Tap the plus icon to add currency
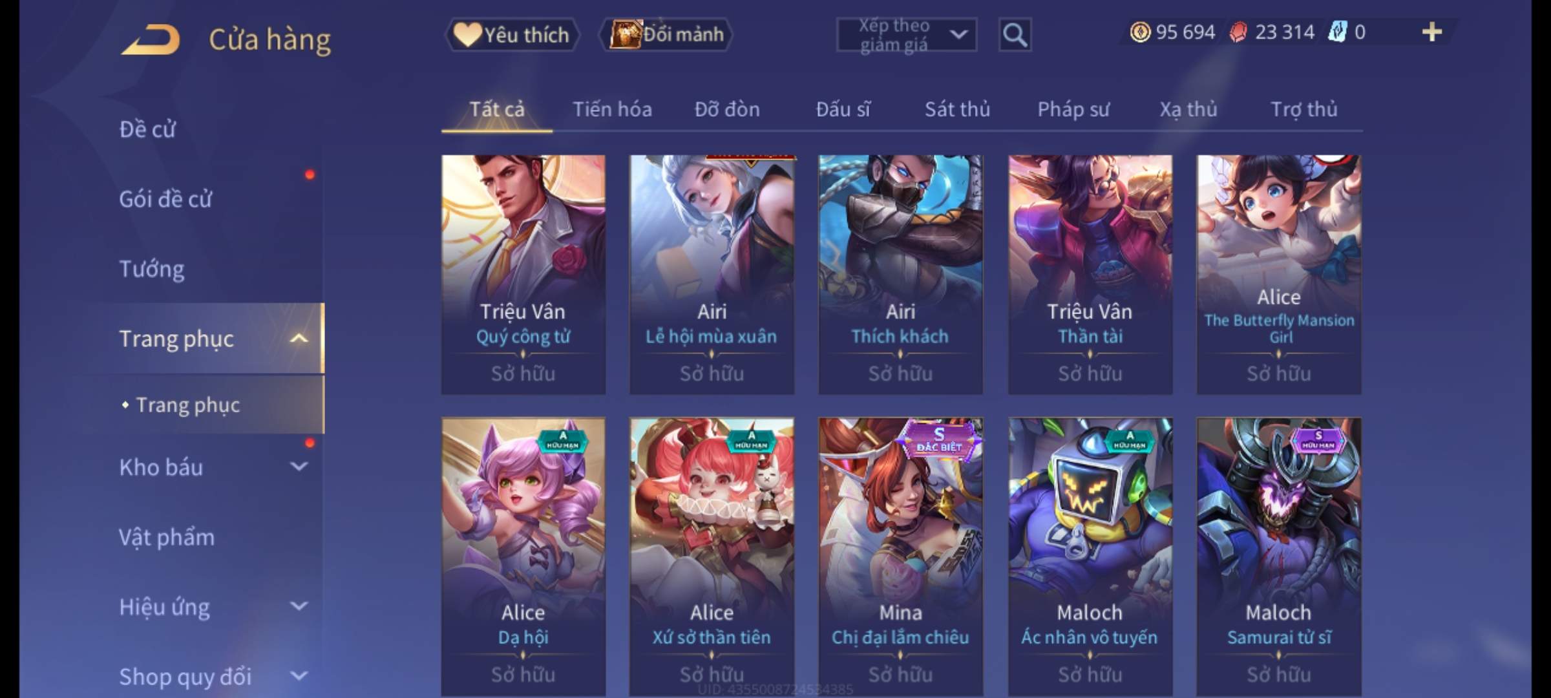 [x=1432, y=32]
